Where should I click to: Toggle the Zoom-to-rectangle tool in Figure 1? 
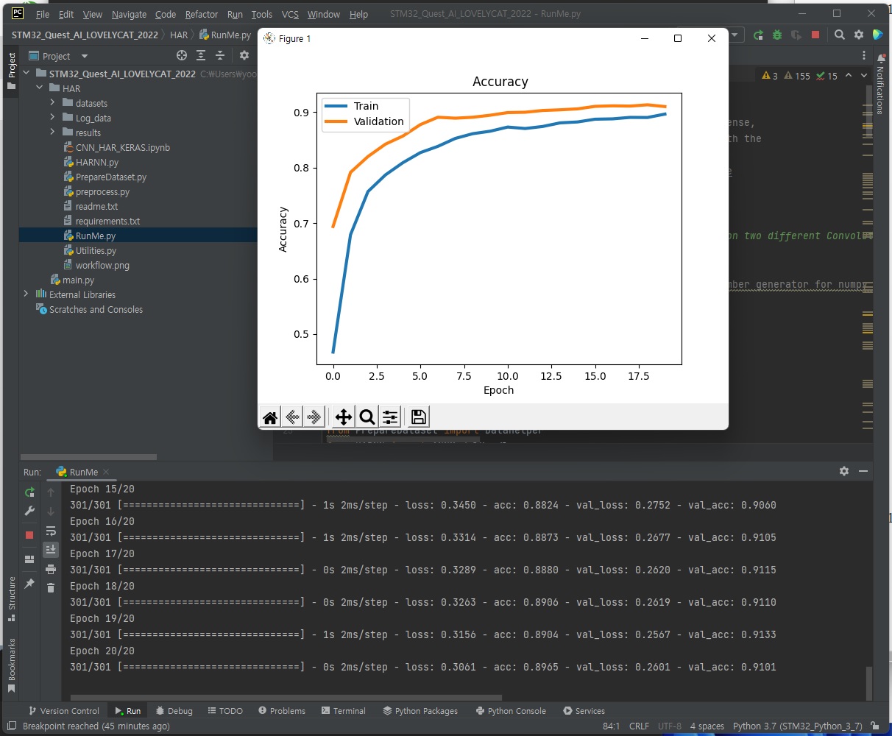click(367, 417)
